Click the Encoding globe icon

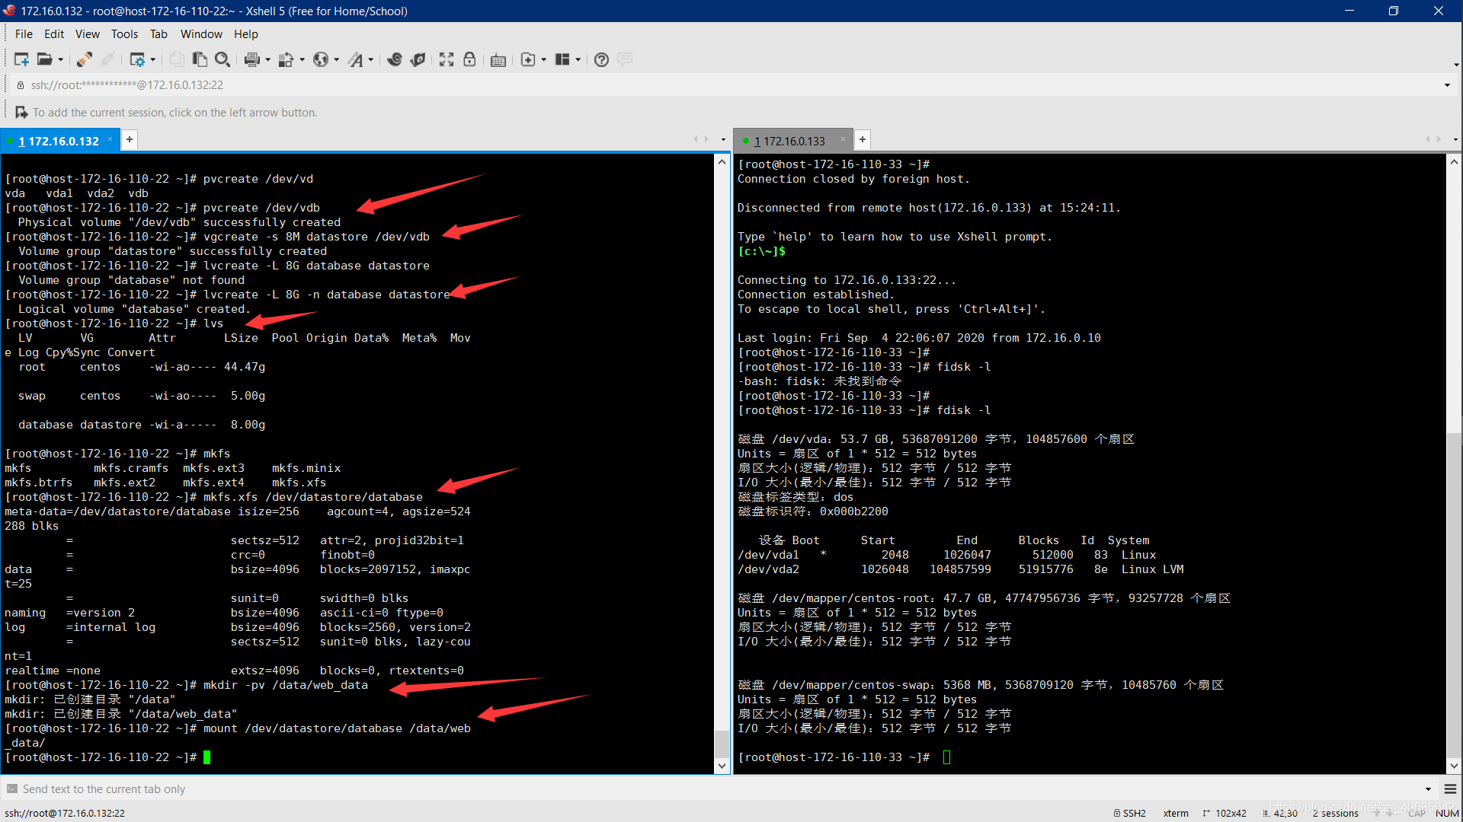pos(321,59)
